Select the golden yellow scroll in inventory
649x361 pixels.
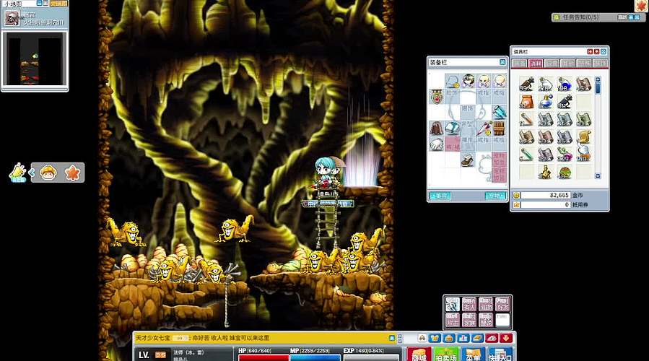pos(583,136)
